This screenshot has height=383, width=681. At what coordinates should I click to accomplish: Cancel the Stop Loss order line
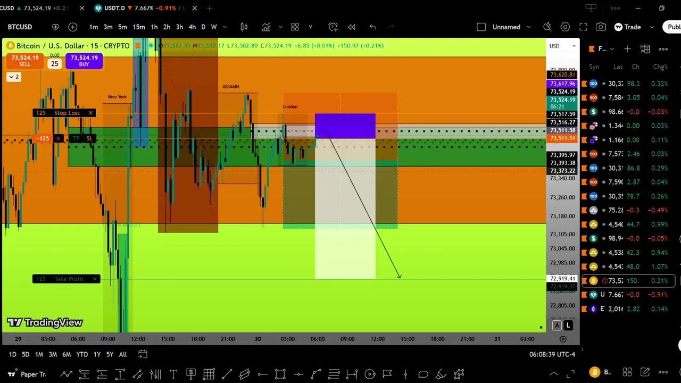90,113
